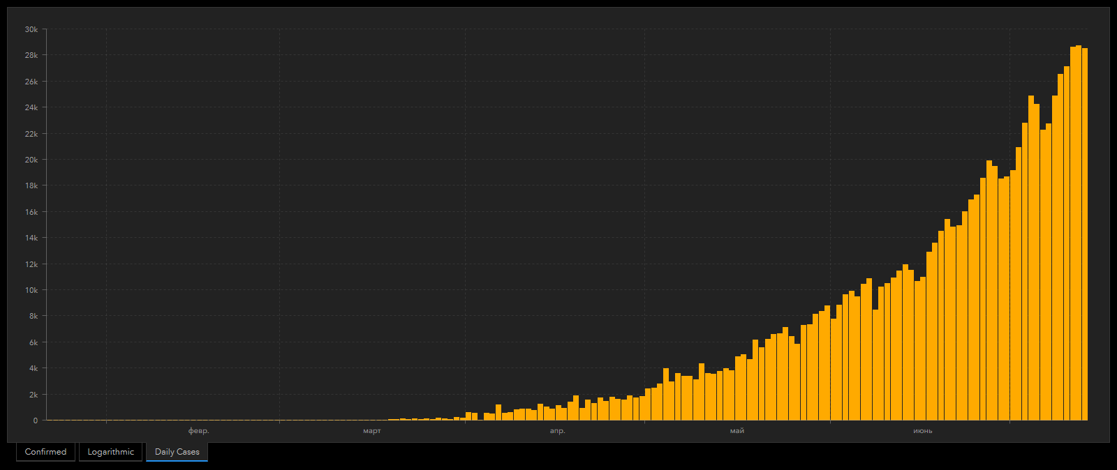Click the июнь label on x-axis
The image size is (1117, 470).
pyautogui.click(x=922, y=431)
